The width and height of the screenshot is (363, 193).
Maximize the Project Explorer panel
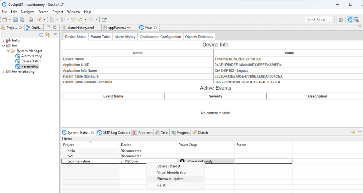pos(55,27)
